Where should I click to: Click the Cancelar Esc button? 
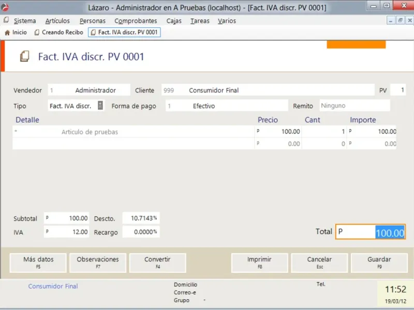coord(319,262)
